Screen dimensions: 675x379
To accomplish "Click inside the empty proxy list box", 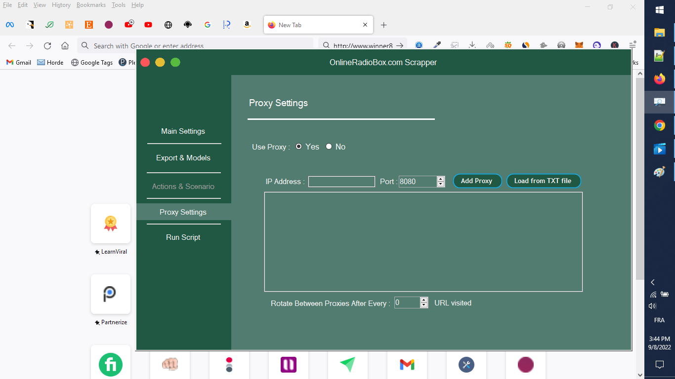I will (x=423, y=242).
